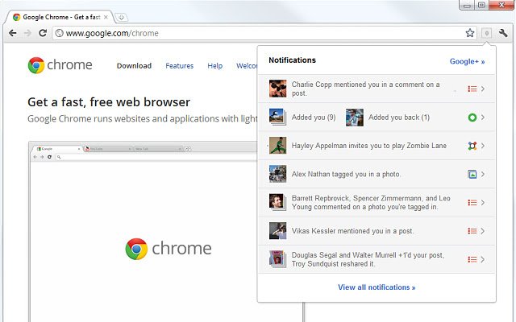516x322 pixels.
Task: Click View all notifications link
Action: pos(377,287)
